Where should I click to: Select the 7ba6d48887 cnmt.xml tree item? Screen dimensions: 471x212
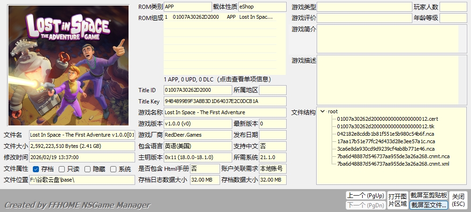pos(393,164)
